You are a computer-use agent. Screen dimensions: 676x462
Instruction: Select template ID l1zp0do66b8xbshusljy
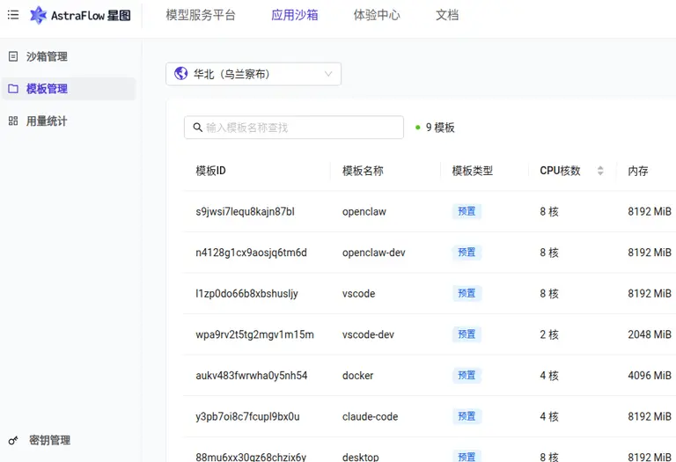[x=246, y=294]
